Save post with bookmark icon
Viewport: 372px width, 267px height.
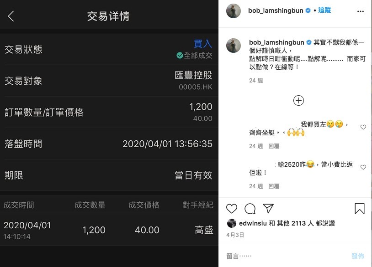(359, 209)
